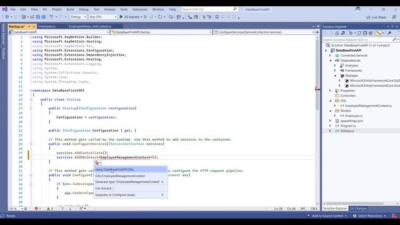Pin the Startup.cs tab
The width and height of the screenshot is (400, 225).
(29, 26)
